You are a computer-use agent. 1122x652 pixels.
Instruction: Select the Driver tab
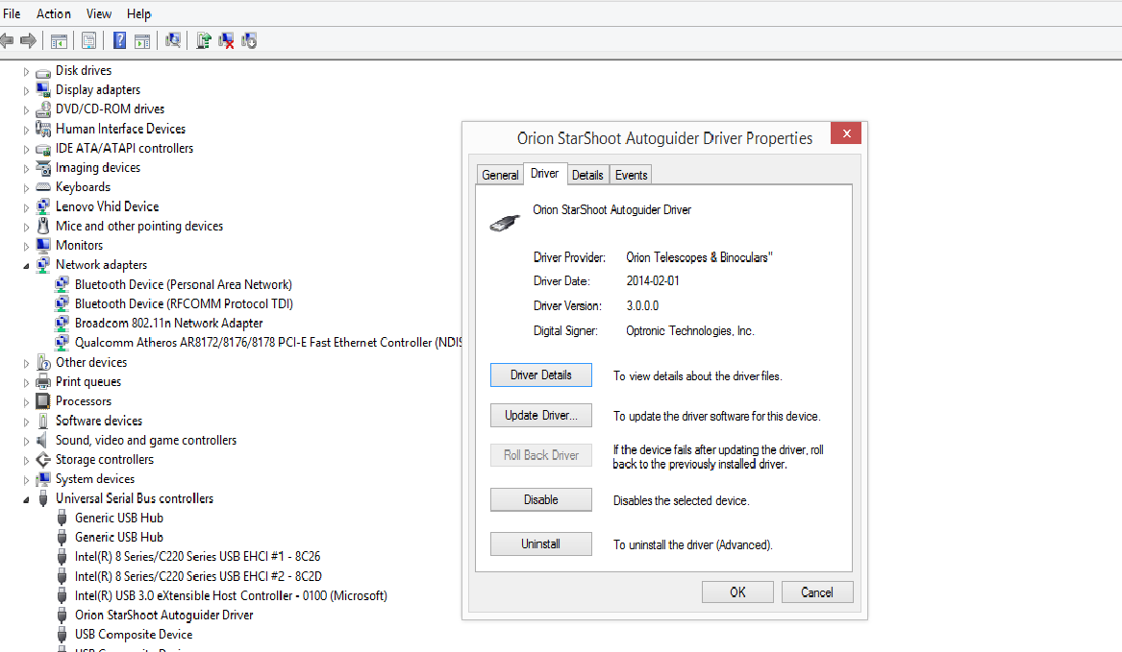[x=544, y=174]
